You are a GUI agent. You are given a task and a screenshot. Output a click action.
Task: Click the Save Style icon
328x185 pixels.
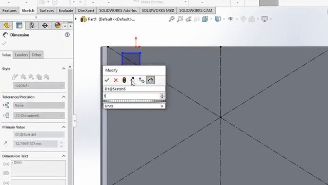click(39, 77)
